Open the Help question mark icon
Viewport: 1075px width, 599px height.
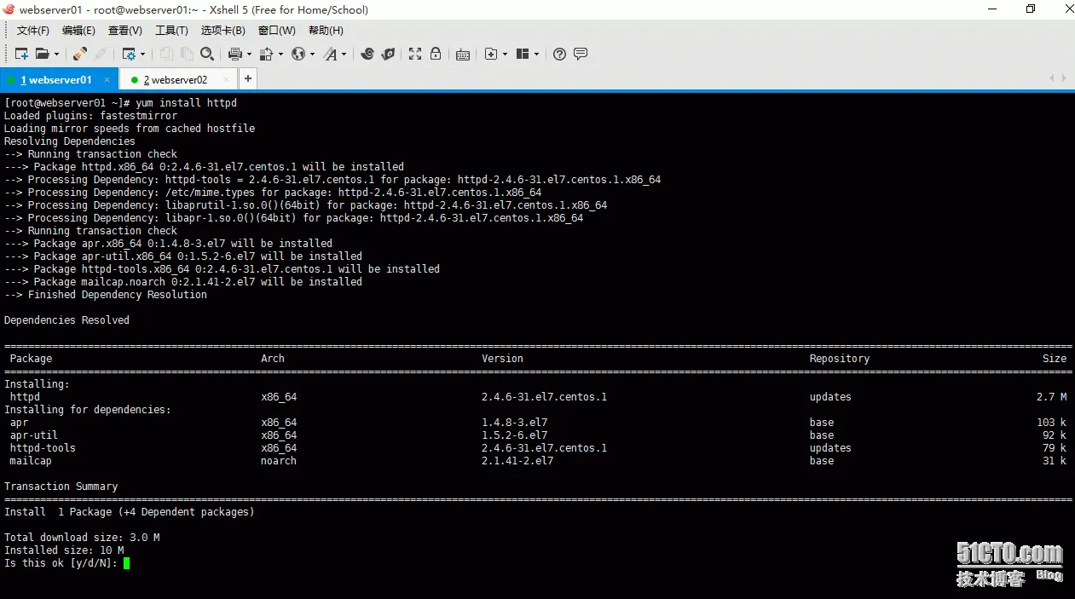tap(559, 54)
